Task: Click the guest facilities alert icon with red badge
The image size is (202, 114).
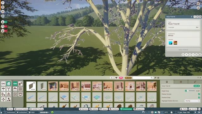Action: [3, 26]
